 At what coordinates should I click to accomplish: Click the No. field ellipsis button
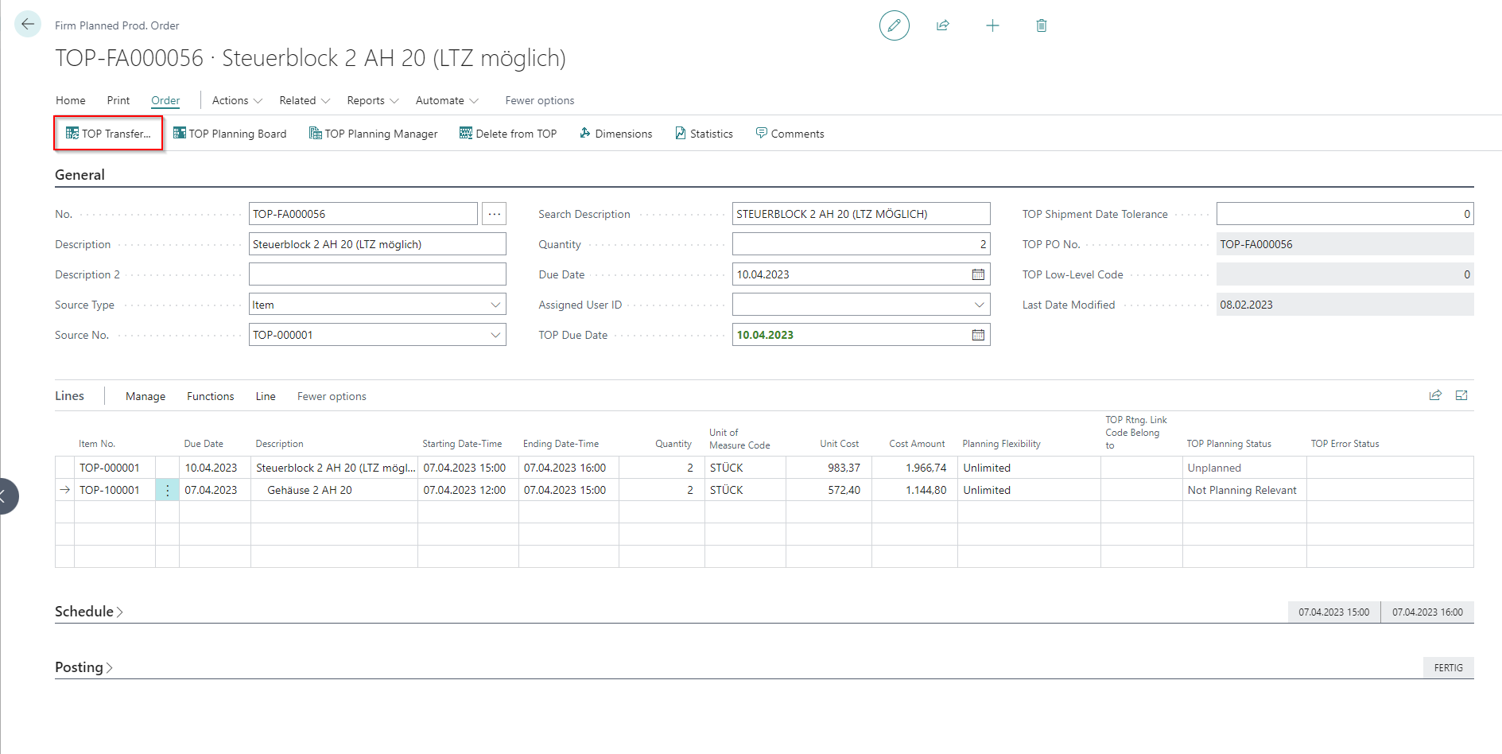coord(494,214)
